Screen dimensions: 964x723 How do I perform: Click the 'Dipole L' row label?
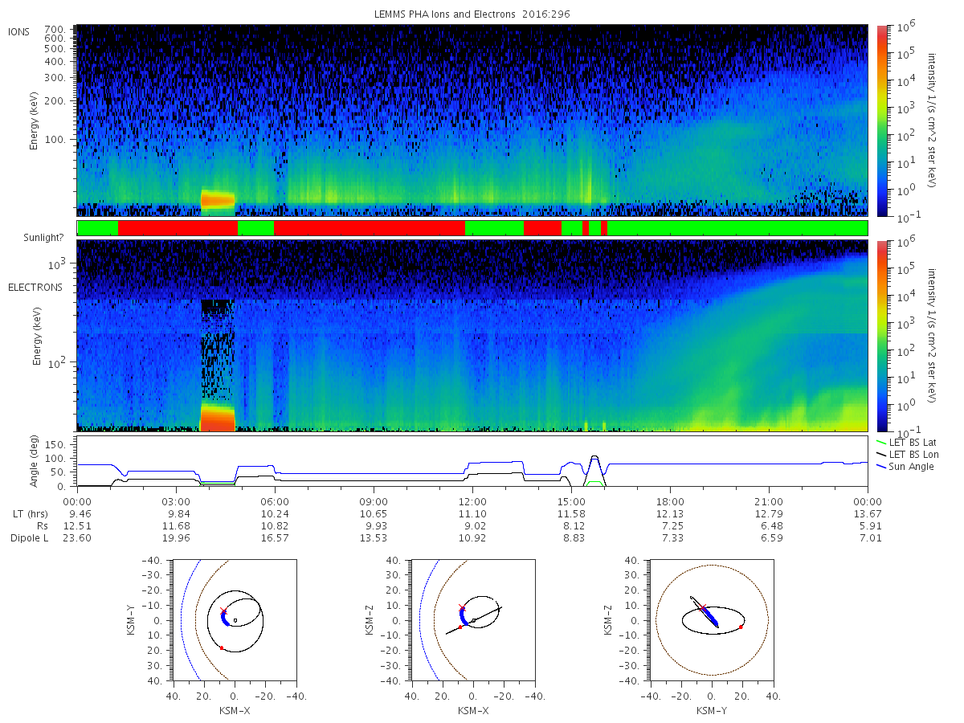point(30,537)
